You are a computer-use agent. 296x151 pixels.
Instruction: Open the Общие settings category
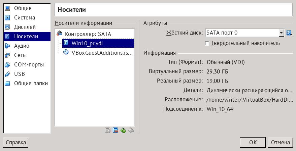(27, 8)
